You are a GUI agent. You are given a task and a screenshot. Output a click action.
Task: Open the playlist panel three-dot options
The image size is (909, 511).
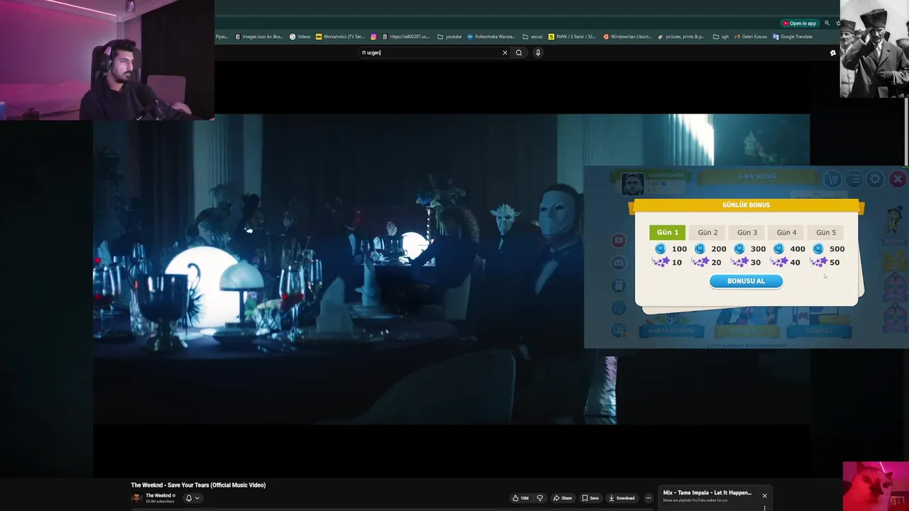click(764, 507)
